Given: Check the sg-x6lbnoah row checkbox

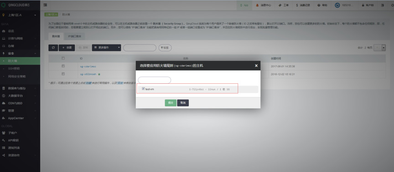Looking at the screenshot, I should click(63, 74).
